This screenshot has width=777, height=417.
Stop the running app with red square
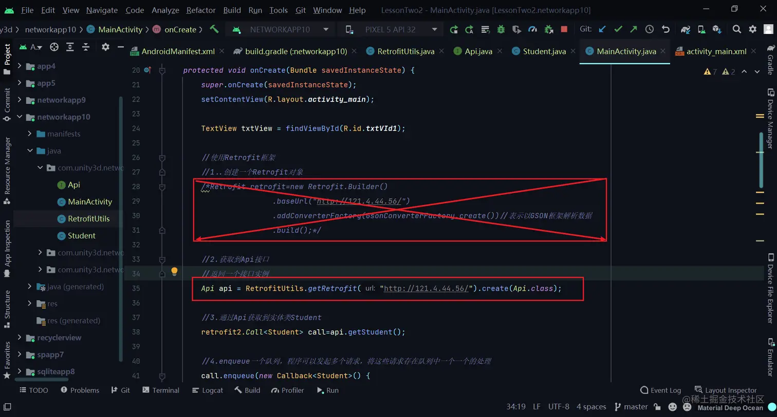pyautogui.click(x=564, y=29)
